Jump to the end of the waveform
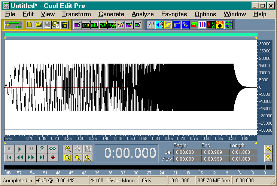 click(42, 158)
